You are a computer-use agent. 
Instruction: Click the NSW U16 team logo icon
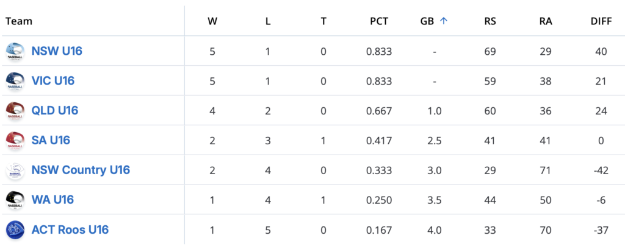(x=15, y=51)
